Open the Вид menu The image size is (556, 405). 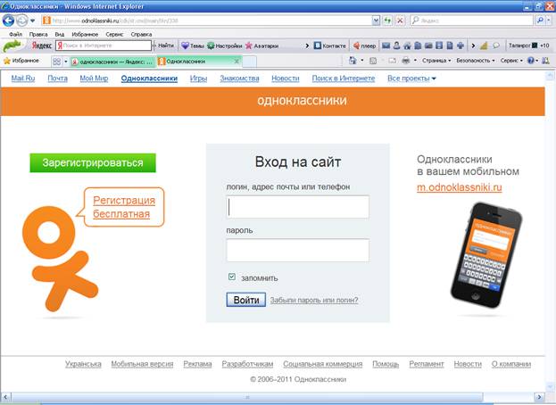point(59,35)
